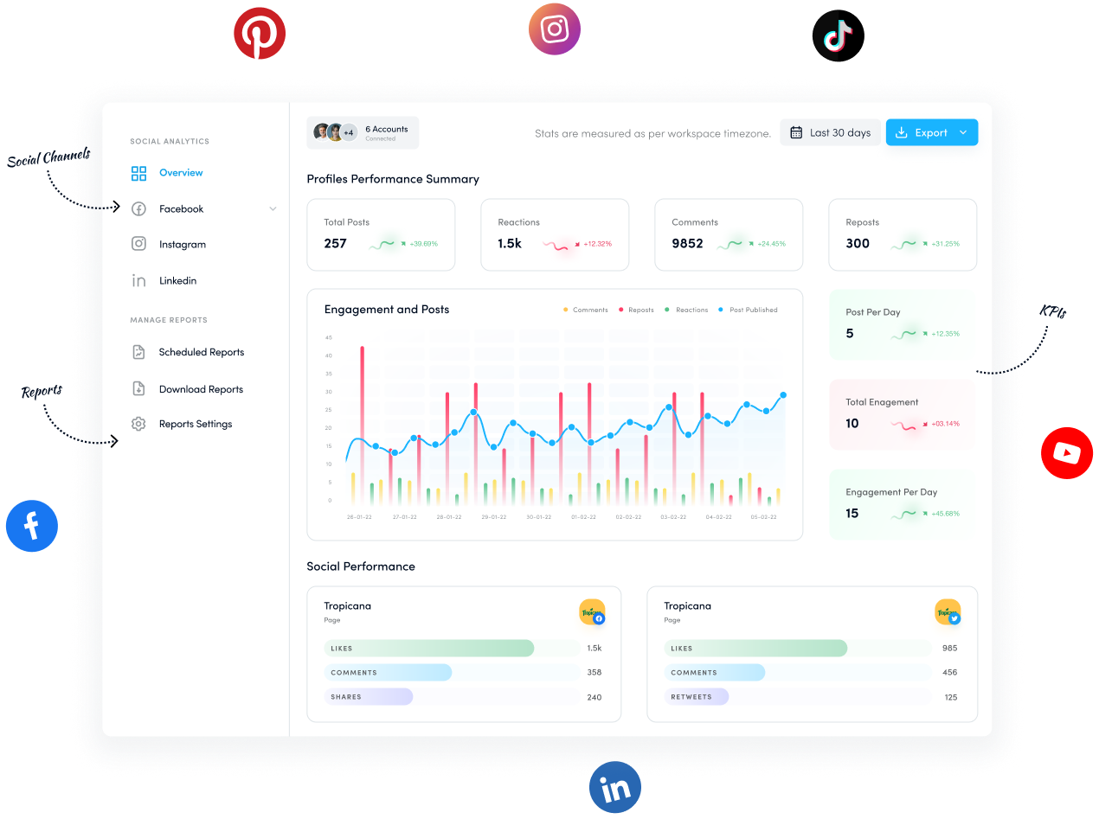Image resolution: width=1099 pixels, height=819 pixels.
Task: Choose Facebook from the sidebar menu
Action: pyautogui.click(x=180, y=208)
